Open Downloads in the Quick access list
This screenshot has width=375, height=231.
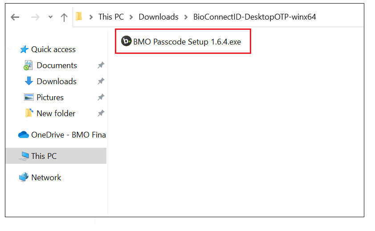coord(57,81)
